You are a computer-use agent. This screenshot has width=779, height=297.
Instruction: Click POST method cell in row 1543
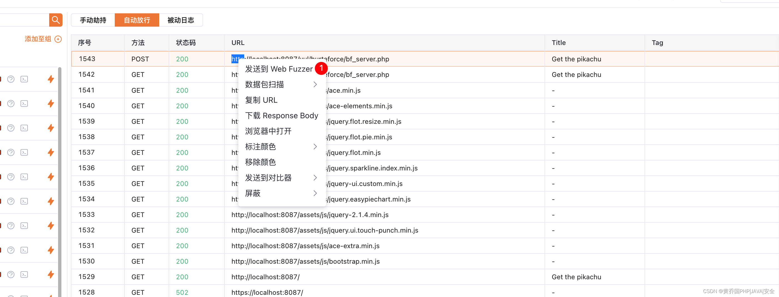pos(140,59)
